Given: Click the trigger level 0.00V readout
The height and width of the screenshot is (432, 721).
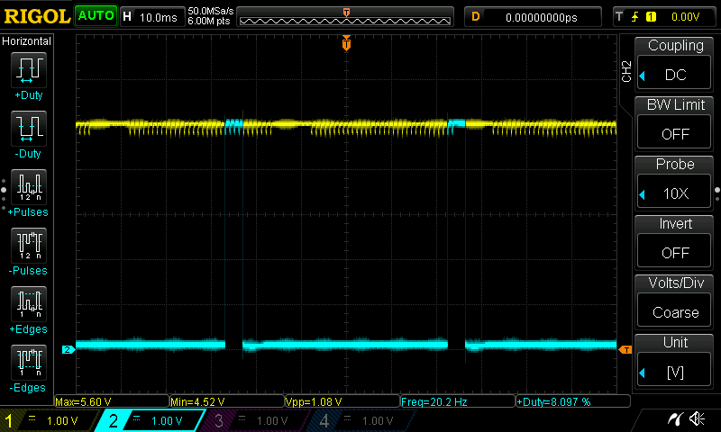Looking at the screenshot, I should click(685, 17).
